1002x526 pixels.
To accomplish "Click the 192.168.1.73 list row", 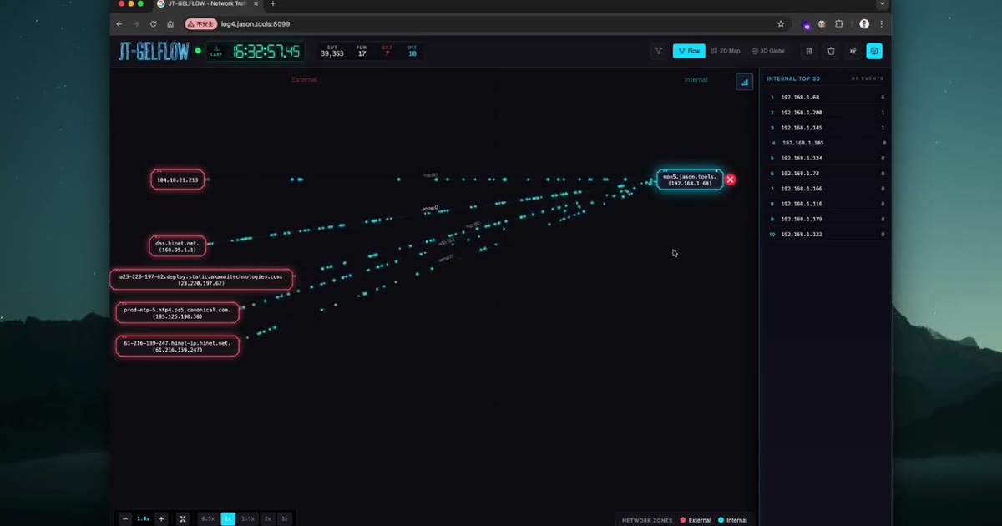I will [827, 174].
